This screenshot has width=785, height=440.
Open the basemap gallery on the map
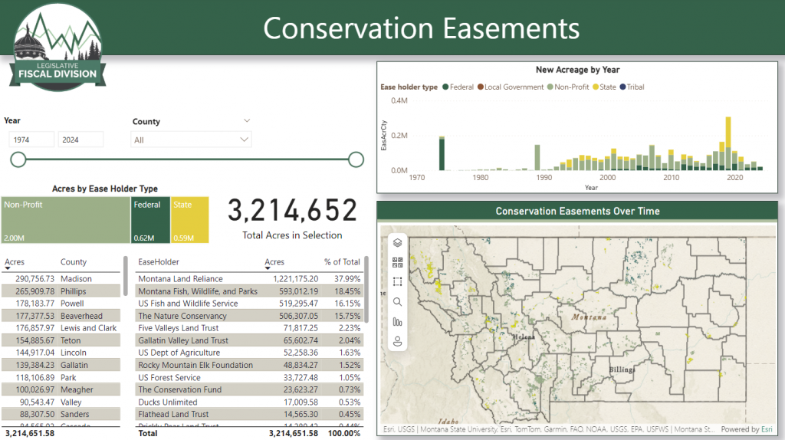click(397, 262)
